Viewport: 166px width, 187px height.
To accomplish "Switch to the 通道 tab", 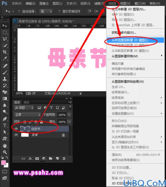I will point(26,102).
